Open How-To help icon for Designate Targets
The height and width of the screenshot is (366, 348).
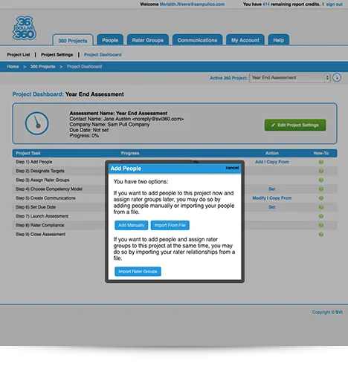(x=321, y=171)
